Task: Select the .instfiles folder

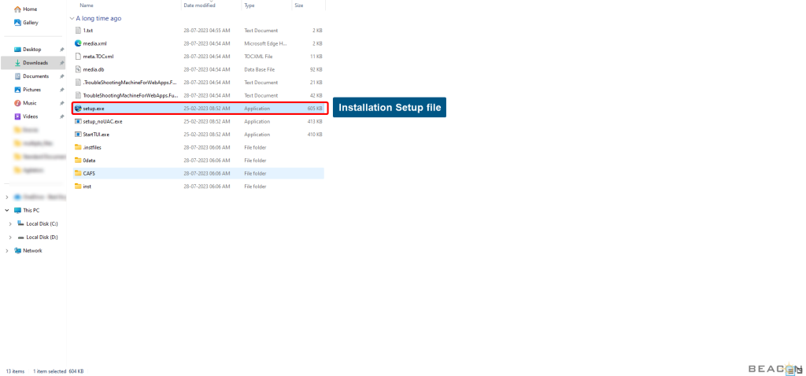Action: pos(198,147)
